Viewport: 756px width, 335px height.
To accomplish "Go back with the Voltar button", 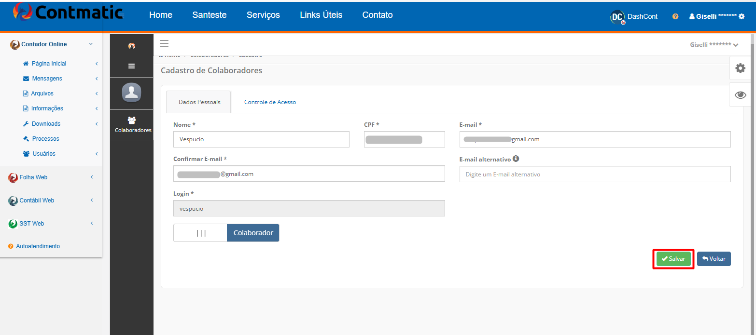I will click(x=714, y=259).
